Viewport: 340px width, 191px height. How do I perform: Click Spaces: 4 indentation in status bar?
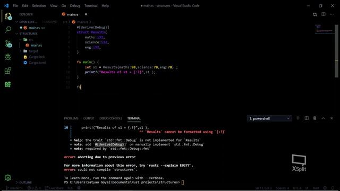282,188
